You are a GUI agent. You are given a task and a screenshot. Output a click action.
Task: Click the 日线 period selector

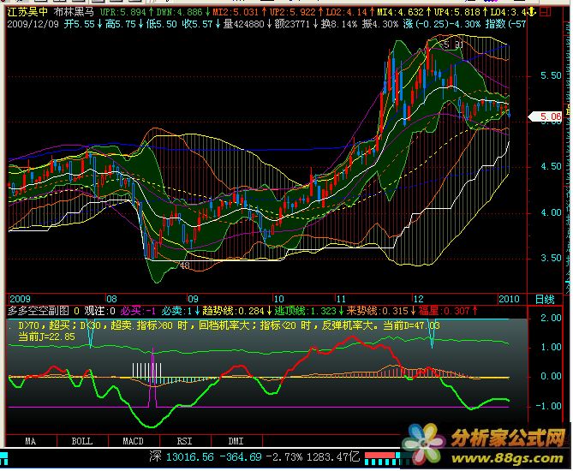coord(543,298)
